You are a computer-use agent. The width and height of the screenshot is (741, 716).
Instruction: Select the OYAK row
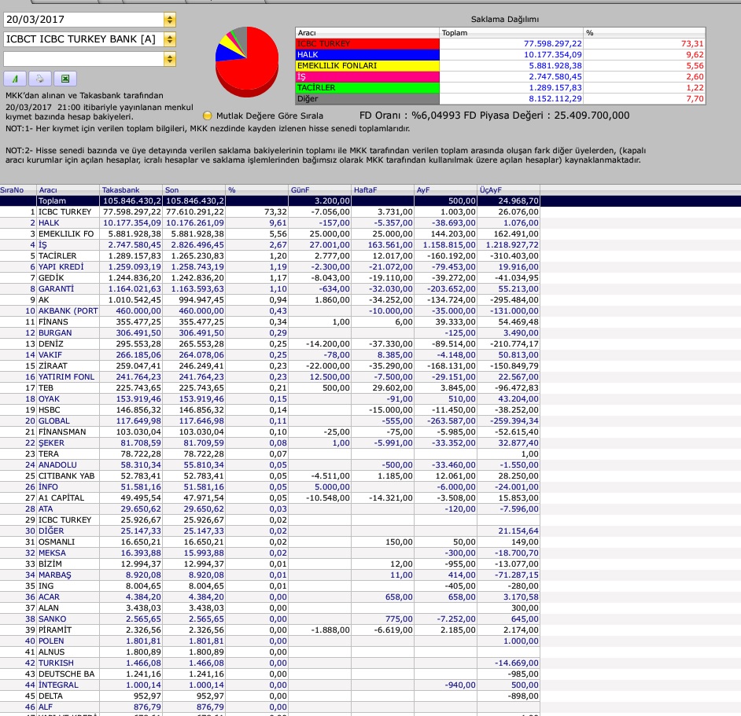(x=269, y=398)
